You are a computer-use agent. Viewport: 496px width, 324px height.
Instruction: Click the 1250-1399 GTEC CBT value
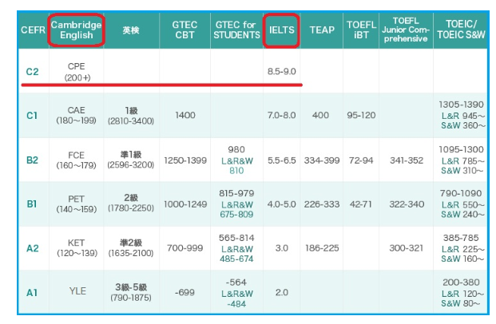(x=185, y=160)
